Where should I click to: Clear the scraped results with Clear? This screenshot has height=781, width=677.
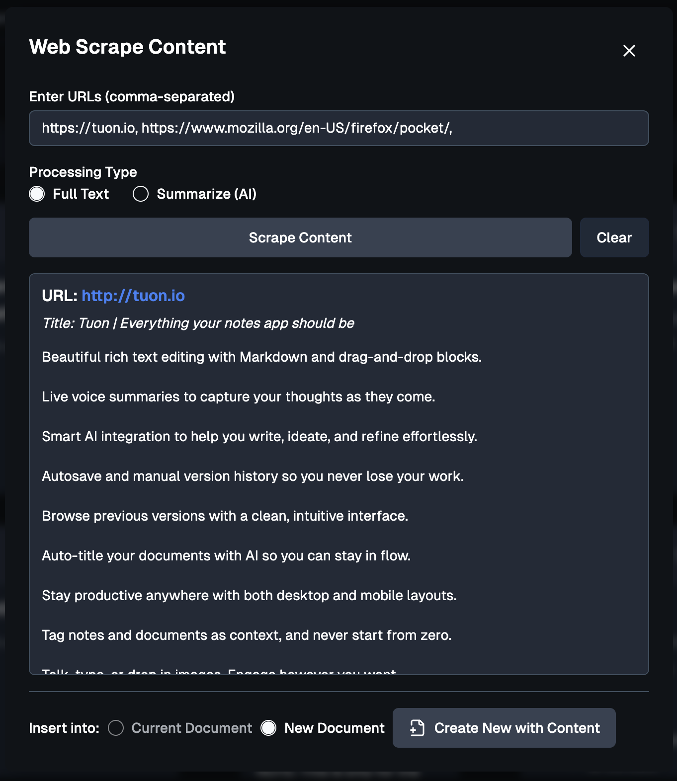click(x=614, y=237)
